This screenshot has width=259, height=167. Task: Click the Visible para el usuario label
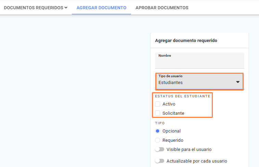tap(189, 149)
